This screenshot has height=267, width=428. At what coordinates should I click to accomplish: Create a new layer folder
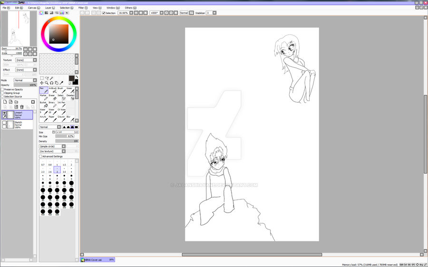tap(16, 102)
